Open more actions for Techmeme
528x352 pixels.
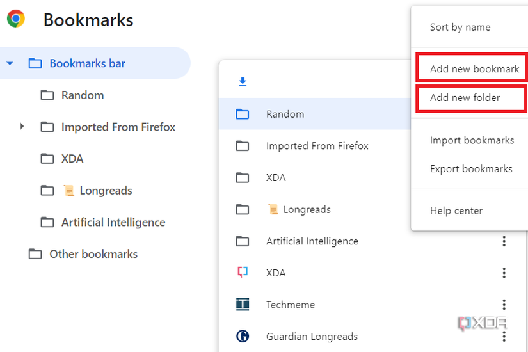coord(504,305)
